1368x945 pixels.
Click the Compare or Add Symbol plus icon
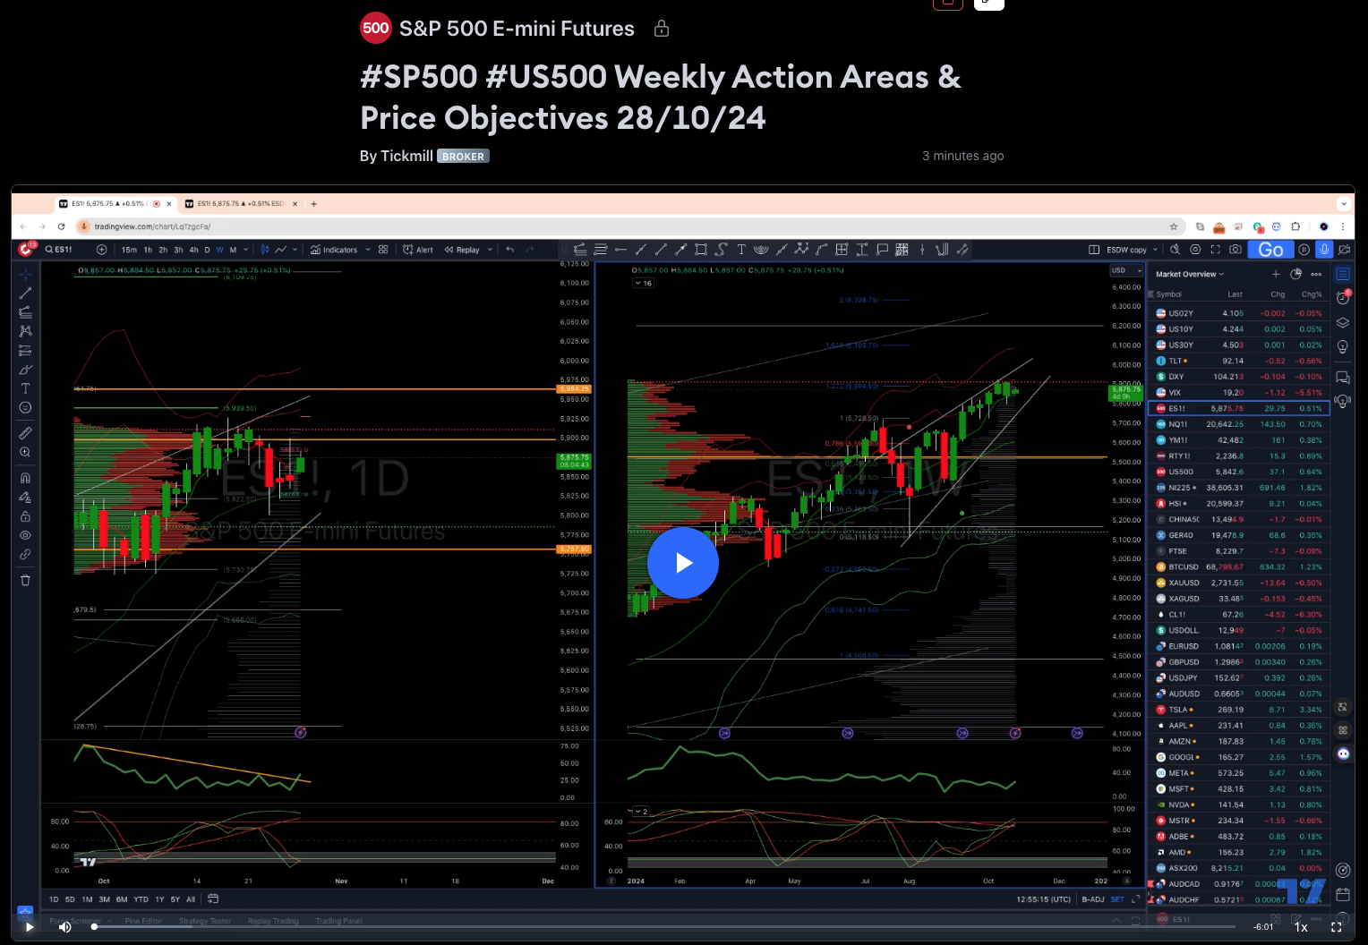point(101,250)
